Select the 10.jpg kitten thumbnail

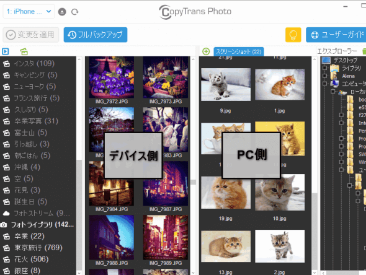[280, 193]
